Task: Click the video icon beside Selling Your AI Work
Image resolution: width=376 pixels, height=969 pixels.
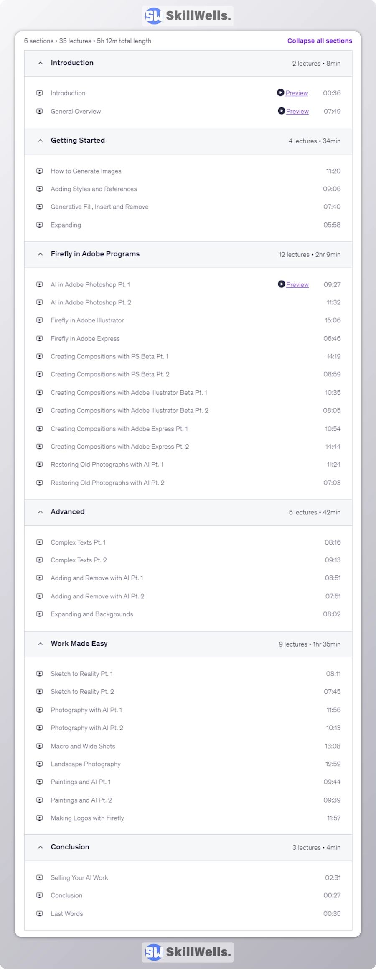Action: (x=40, y=878)
